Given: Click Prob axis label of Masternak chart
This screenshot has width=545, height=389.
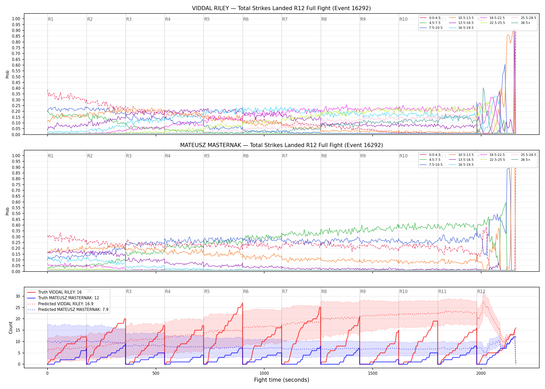Looking at the screenshot, I should pyautogui.click(x=8, y=211).
